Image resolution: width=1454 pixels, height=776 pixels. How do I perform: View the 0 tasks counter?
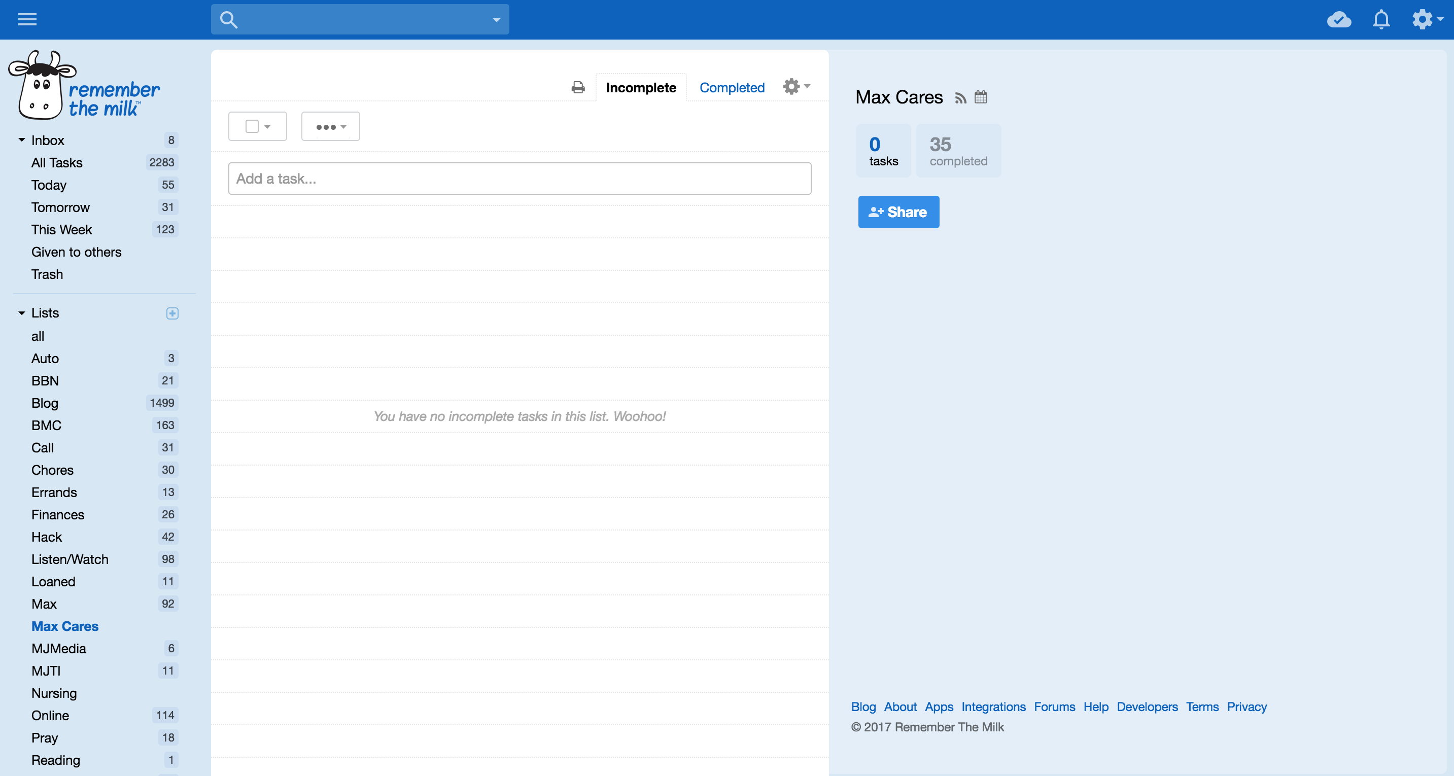(x=884, y=151)
